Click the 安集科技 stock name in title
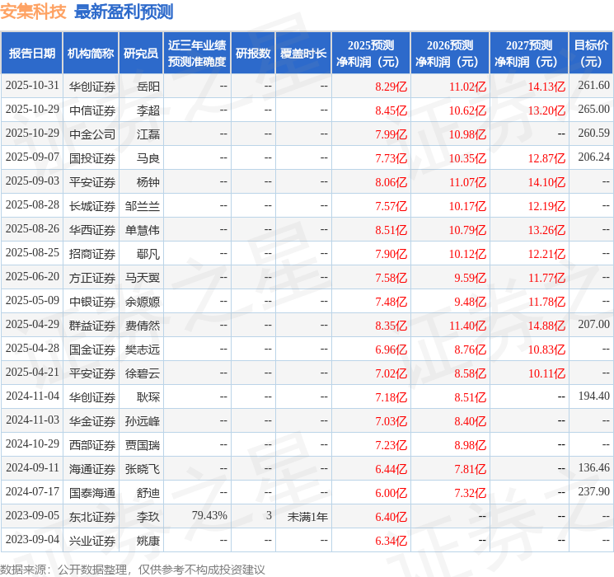 tap(34, 12)
